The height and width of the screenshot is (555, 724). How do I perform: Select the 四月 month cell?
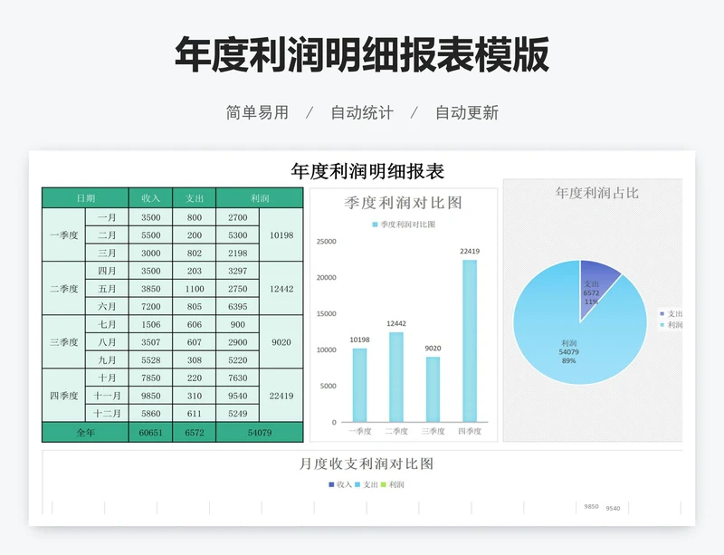[107, 271]
